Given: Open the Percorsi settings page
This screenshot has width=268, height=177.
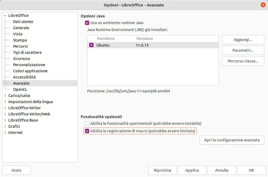Looking at the screenshot, I should [x=20, y=46].
